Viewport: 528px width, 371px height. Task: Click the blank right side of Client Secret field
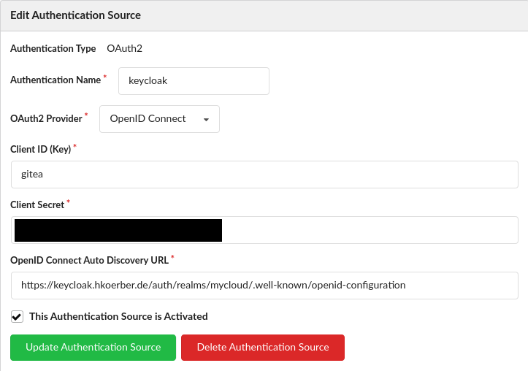tap(369, 230)
